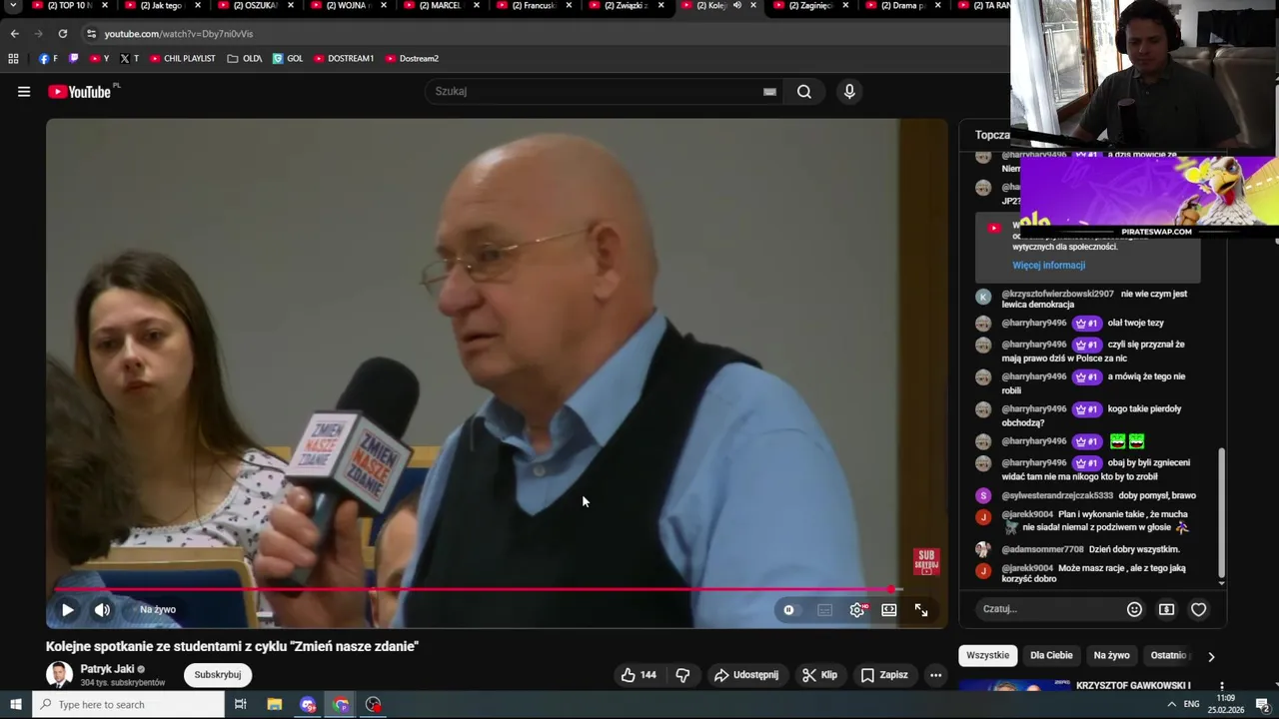Switch to the Francuski browser tab
Image resolution: width=1279 pixels, height=719 pixels.
(x=535, y=6)
